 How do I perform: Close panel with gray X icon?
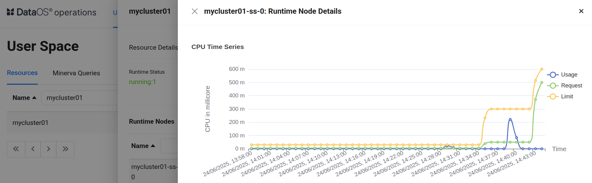pyautogui.click(x=194, y=12)
